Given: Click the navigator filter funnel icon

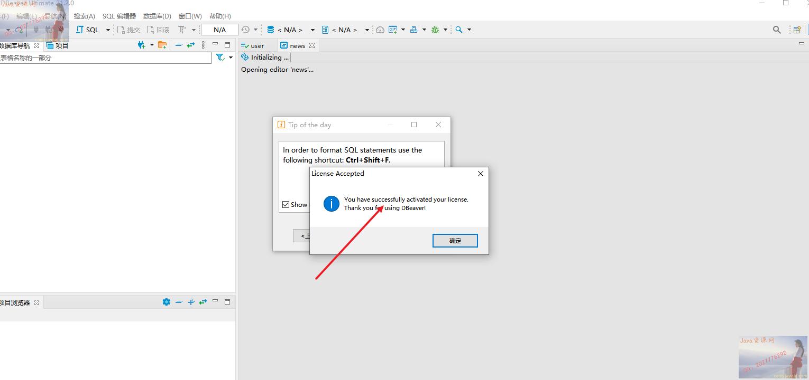Looking at the screenshot, I should (x=220, y=58).
